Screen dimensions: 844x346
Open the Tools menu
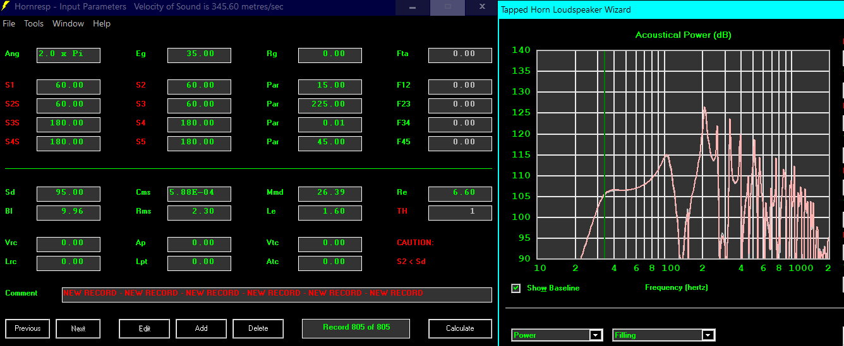click(34, 23)
